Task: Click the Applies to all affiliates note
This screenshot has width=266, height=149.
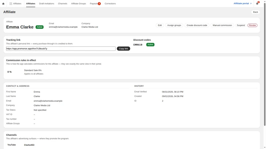Action: point(34,74)
